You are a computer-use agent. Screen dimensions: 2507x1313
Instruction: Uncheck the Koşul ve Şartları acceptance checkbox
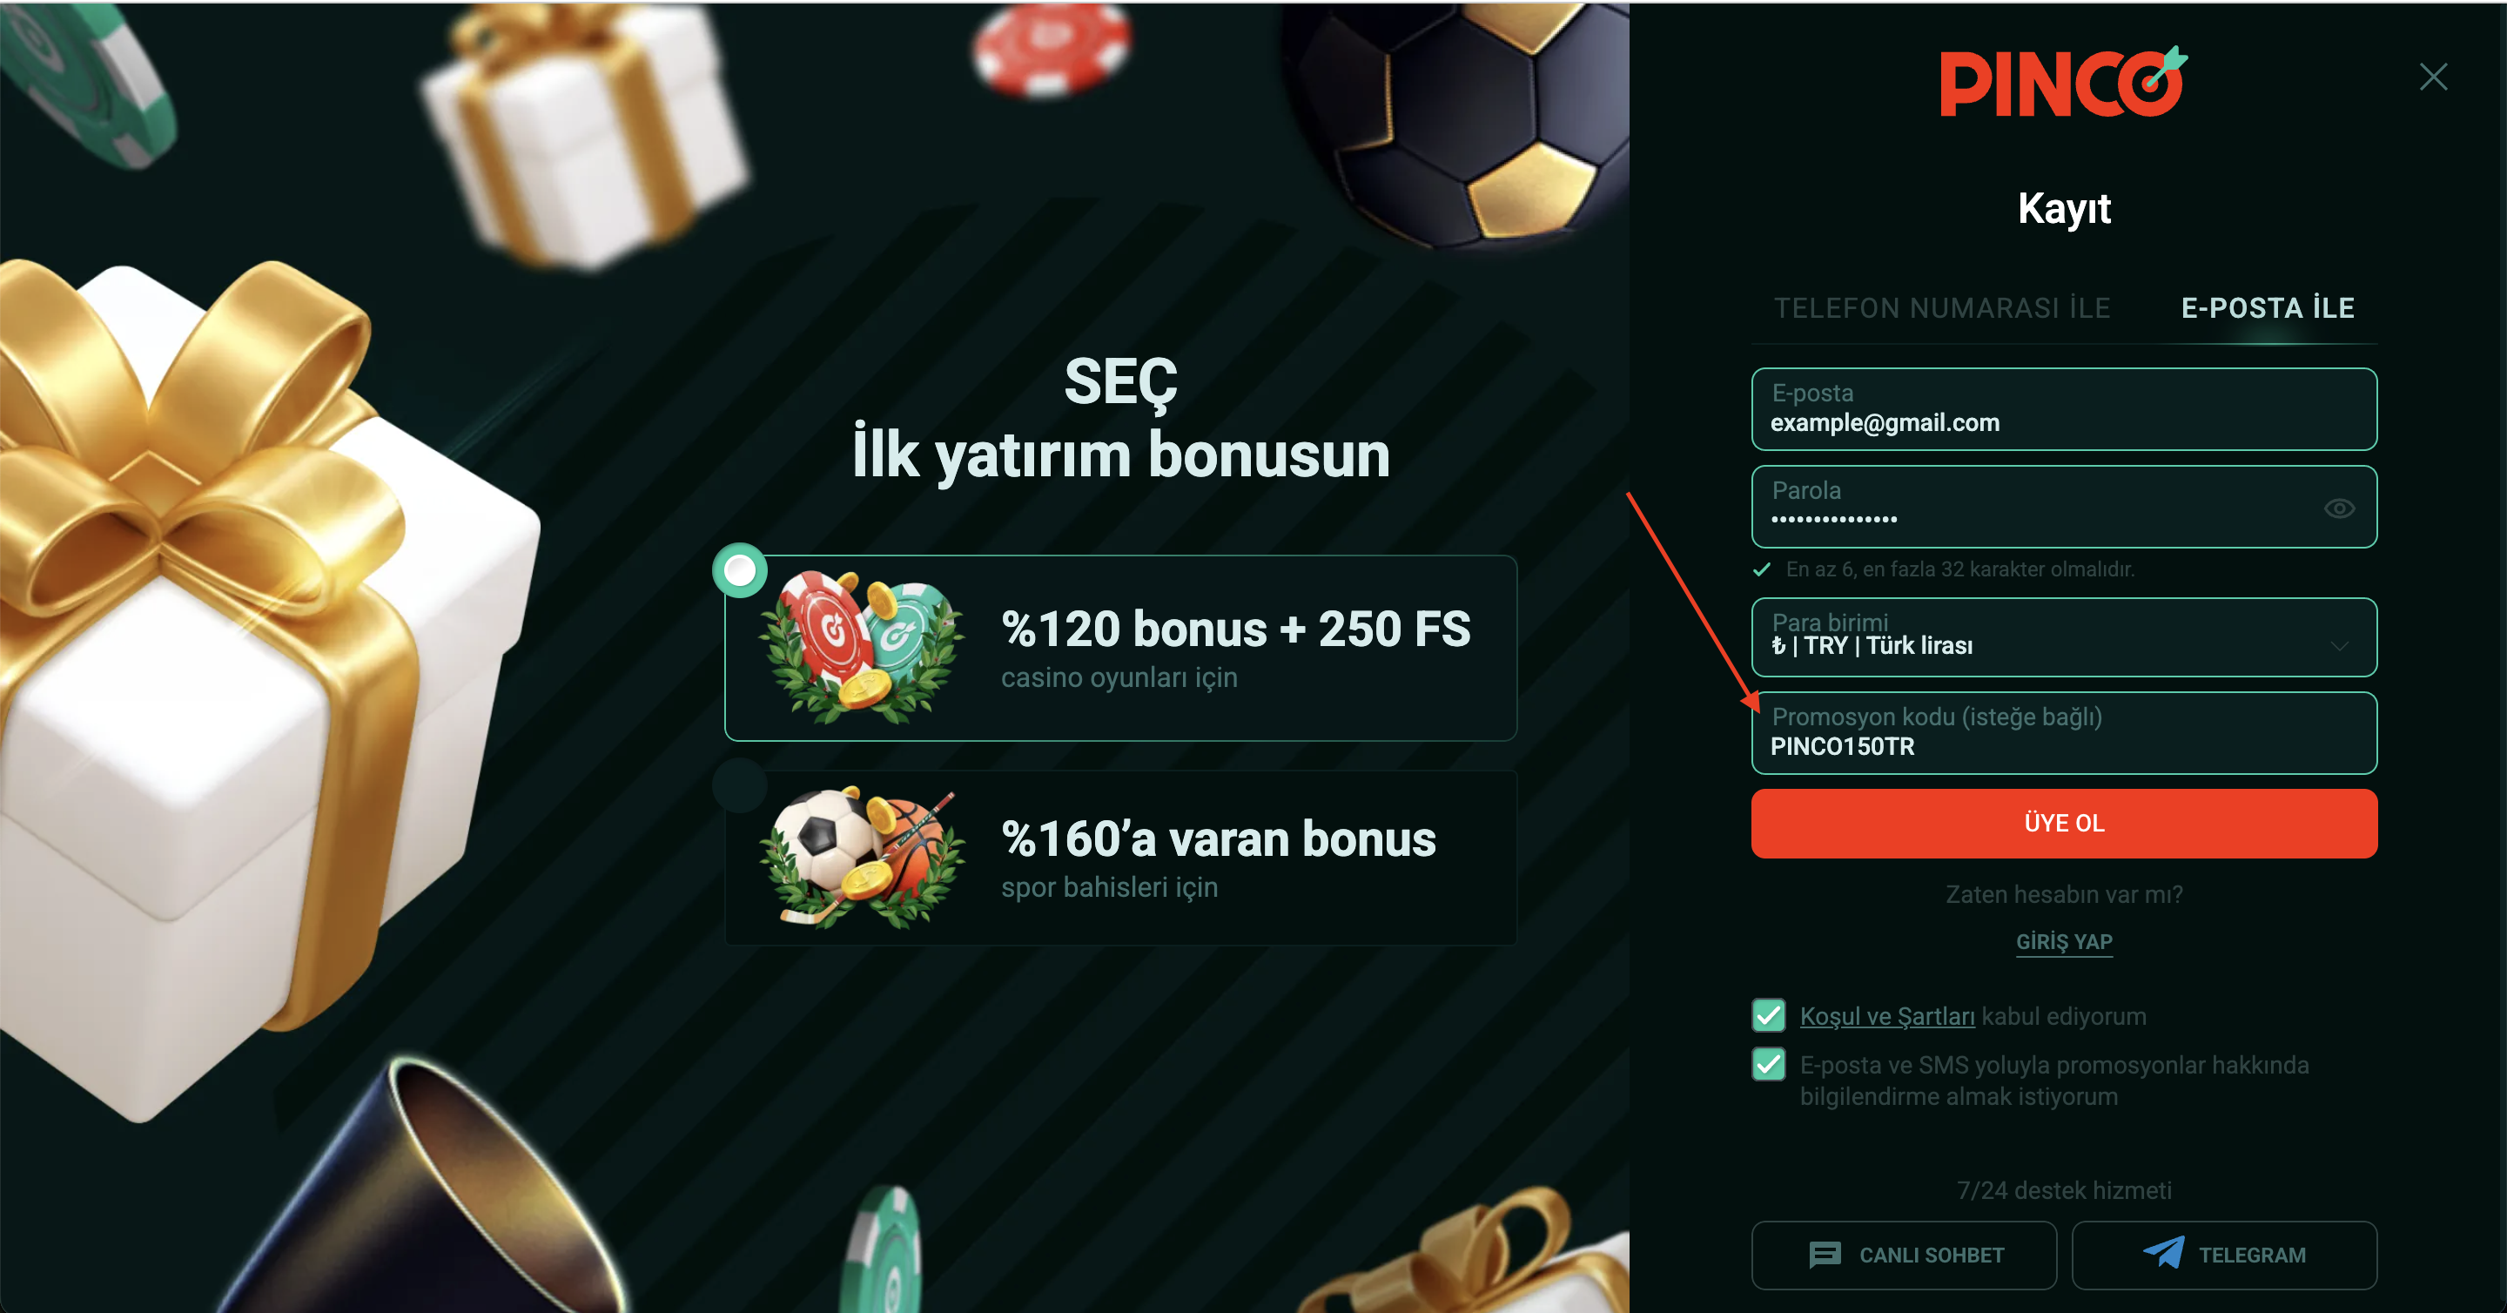[1768, 1015]
